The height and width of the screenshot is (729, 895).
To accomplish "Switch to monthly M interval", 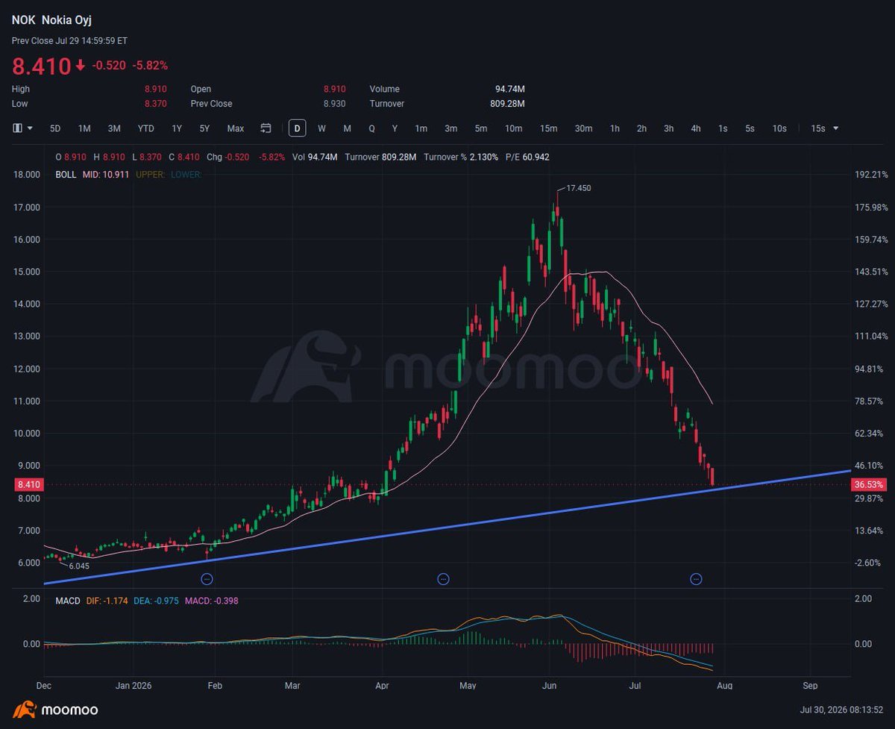I will point(347,128).
